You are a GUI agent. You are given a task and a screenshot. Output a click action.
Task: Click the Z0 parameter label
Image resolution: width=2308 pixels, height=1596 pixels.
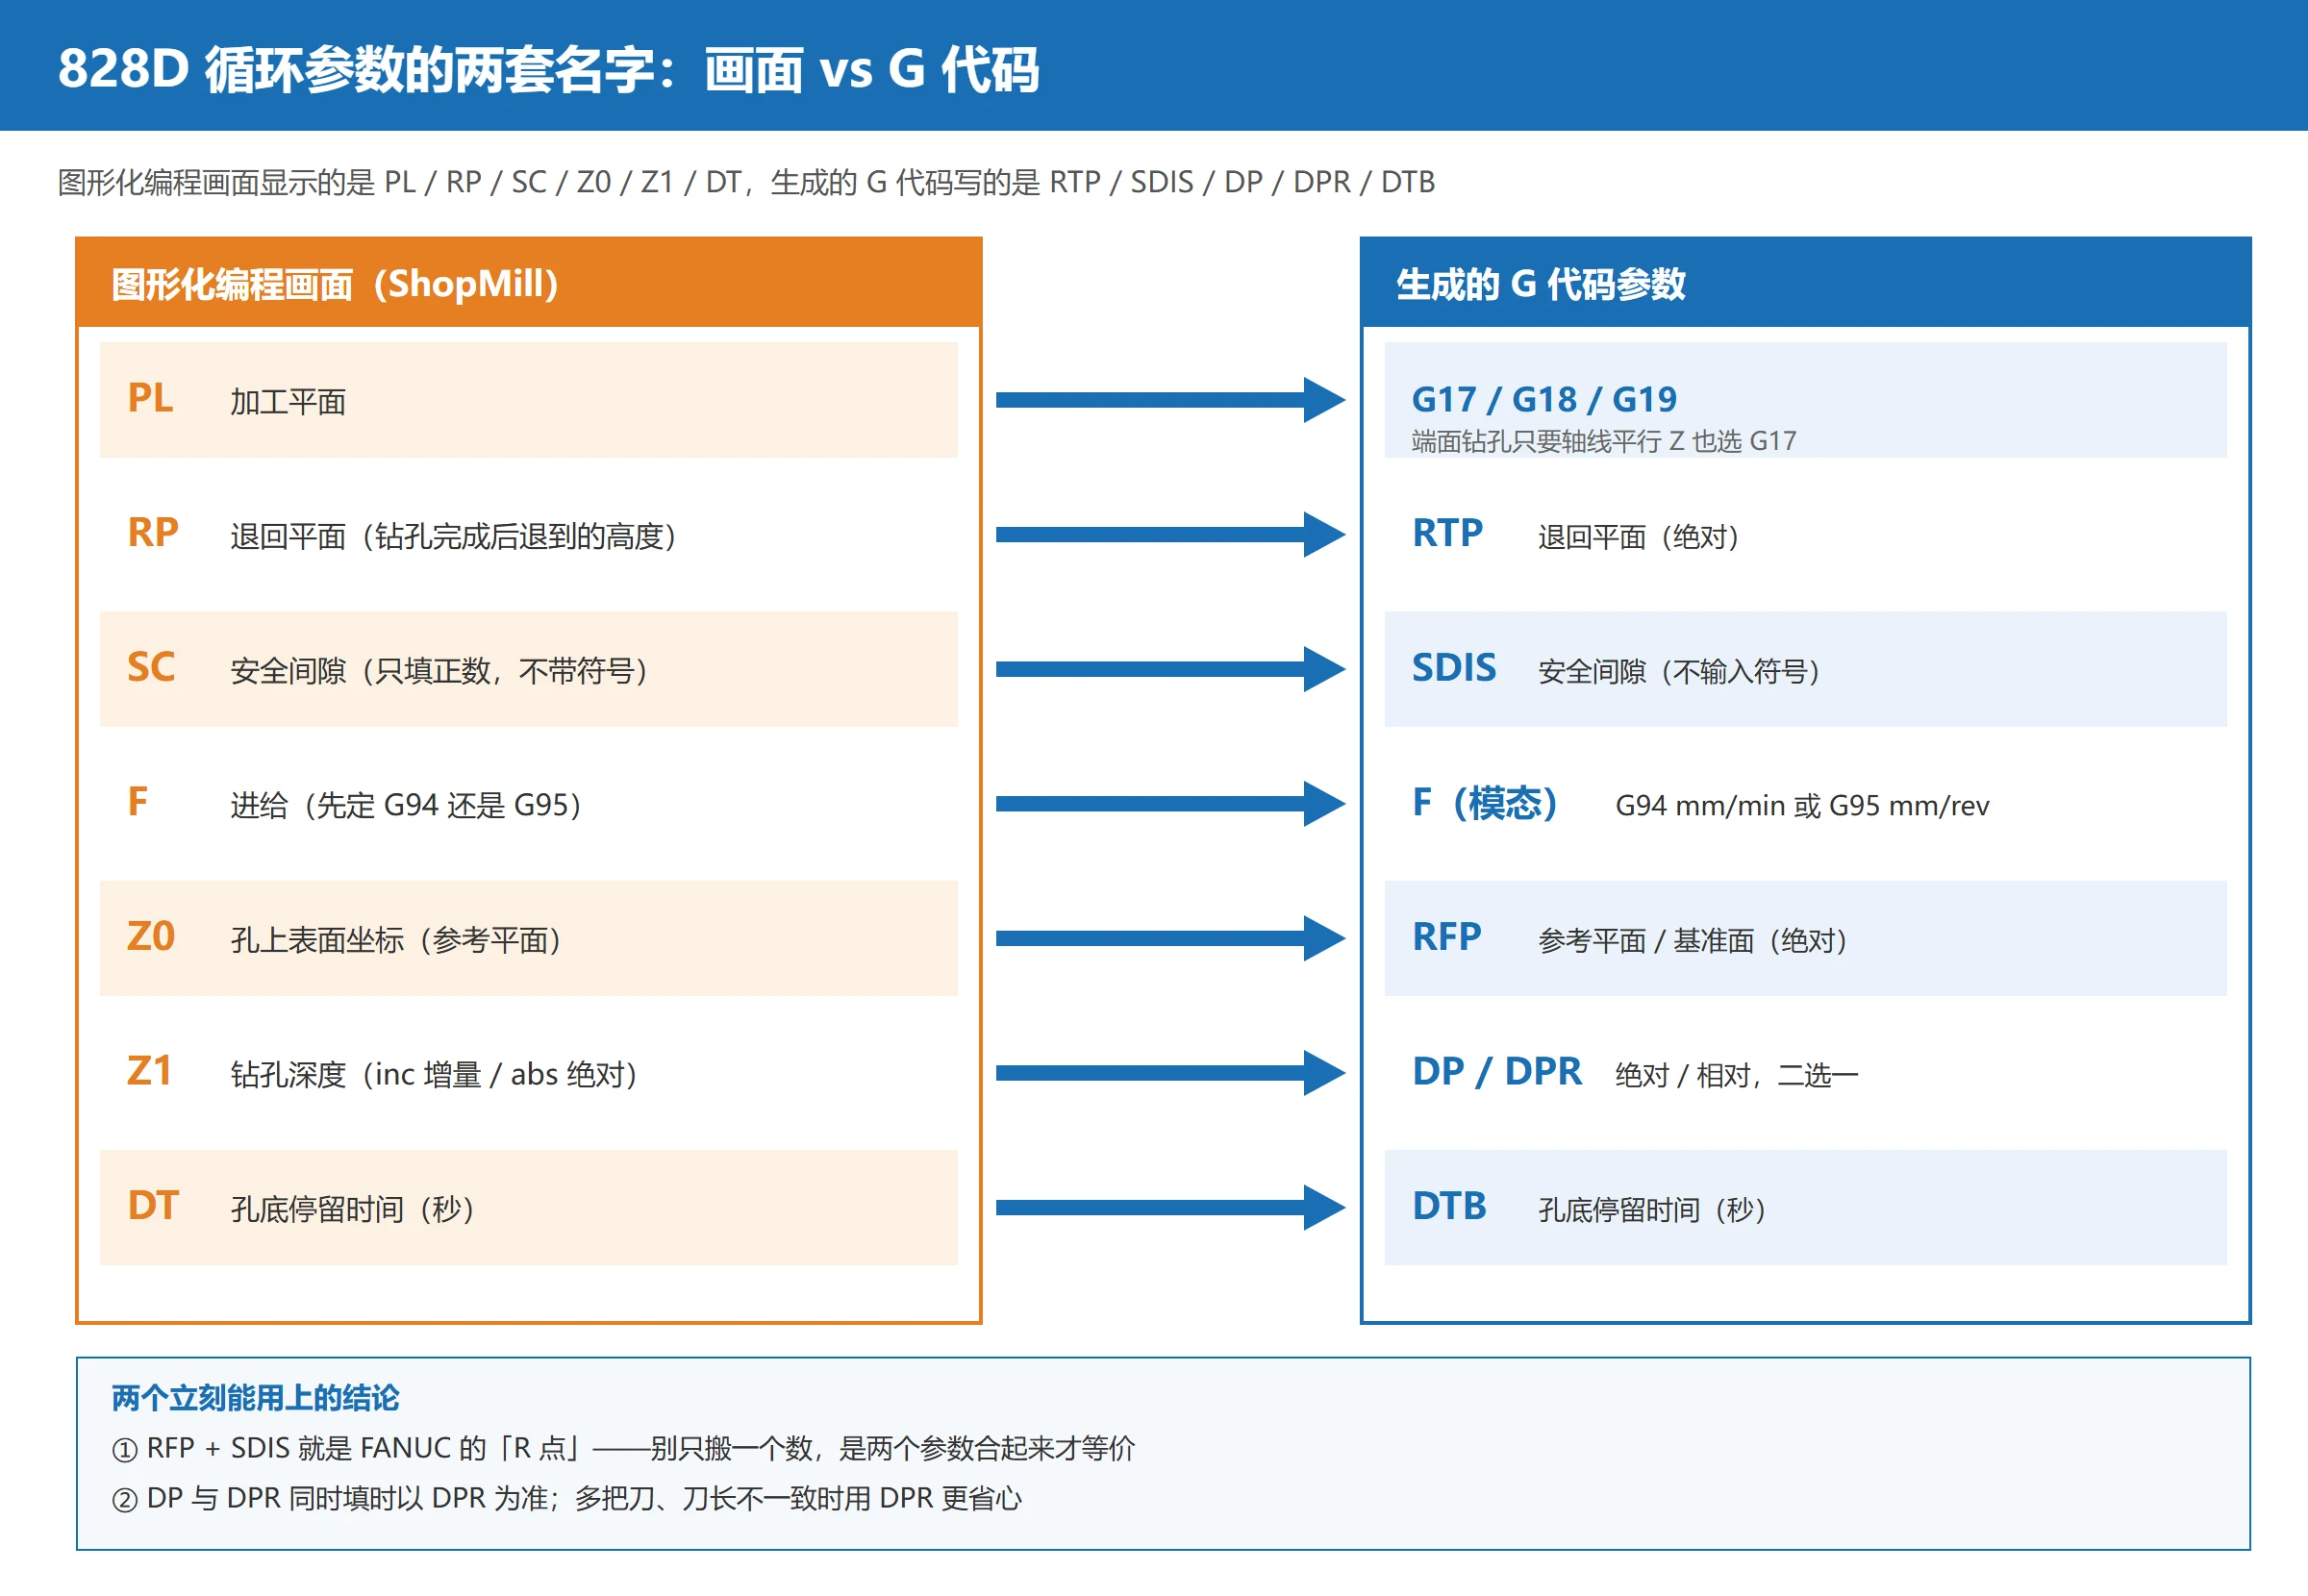[x=151, y=937]
